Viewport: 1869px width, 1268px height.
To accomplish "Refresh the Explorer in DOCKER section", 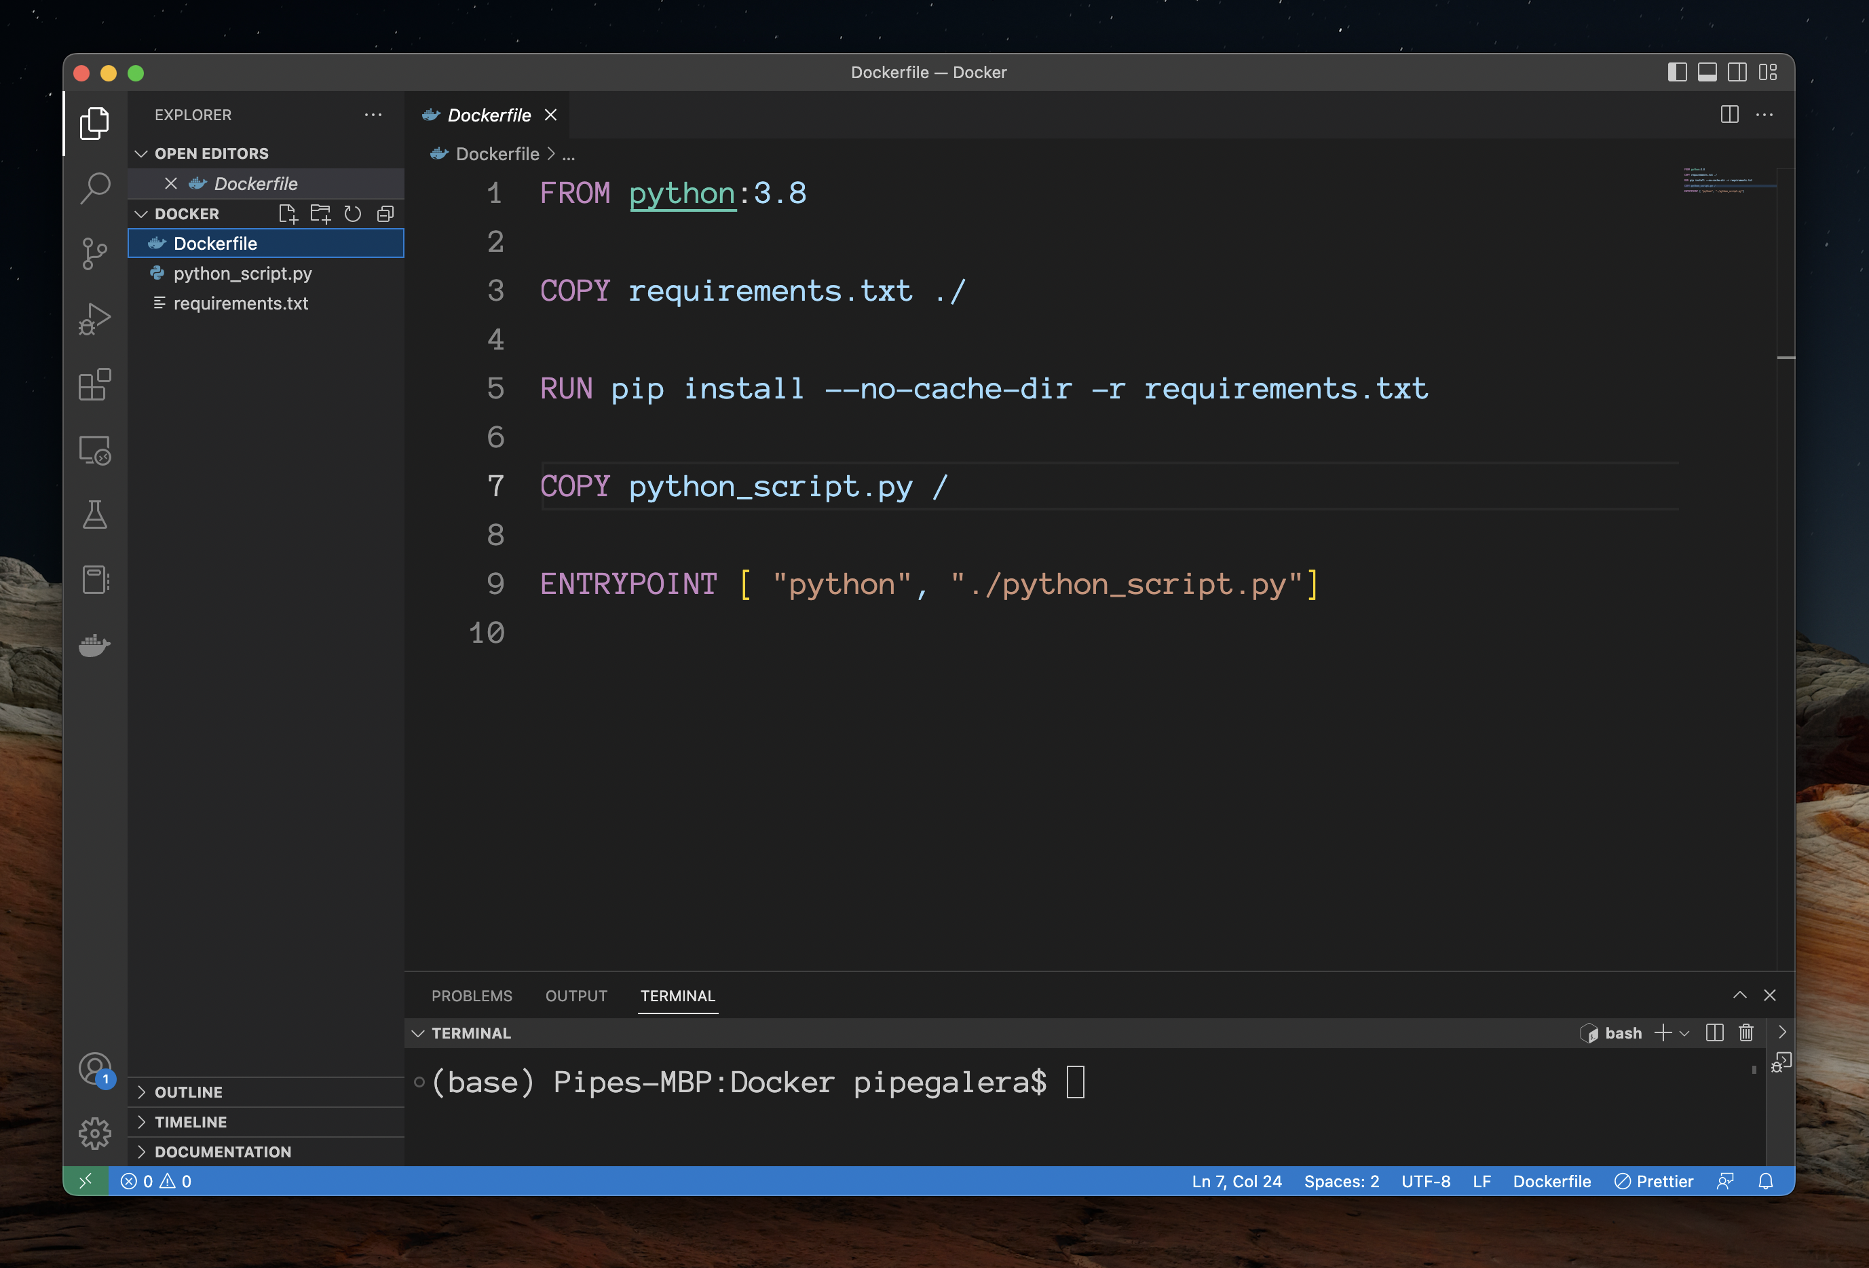I will [352, 214].
